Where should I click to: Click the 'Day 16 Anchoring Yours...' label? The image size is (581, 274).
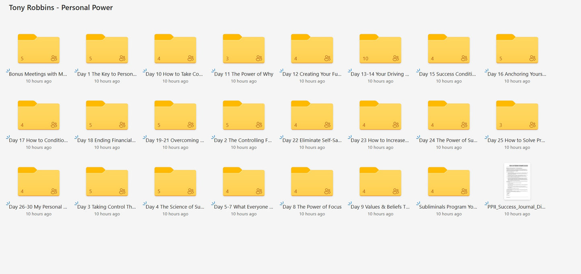[x=517, y=74]
